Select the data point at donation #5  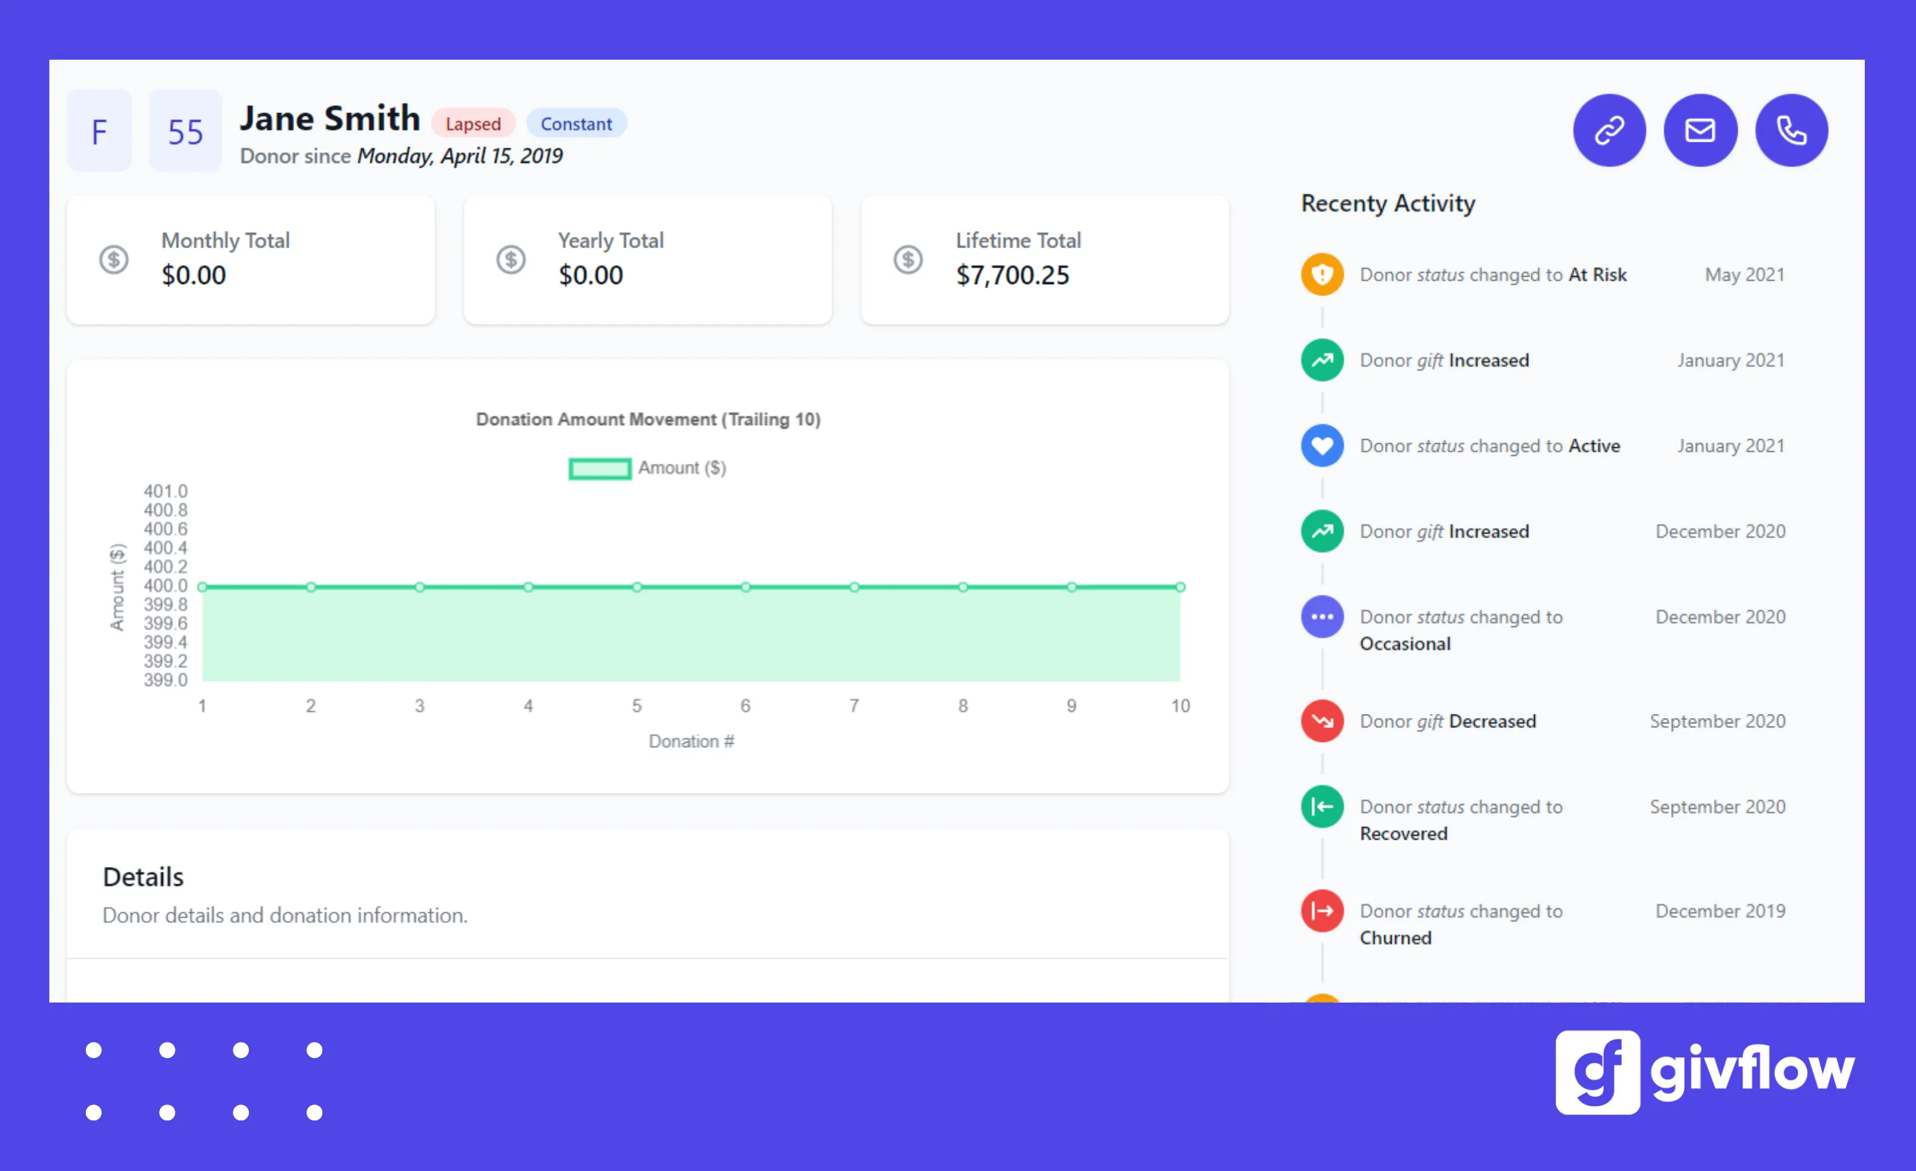(636, 586)
